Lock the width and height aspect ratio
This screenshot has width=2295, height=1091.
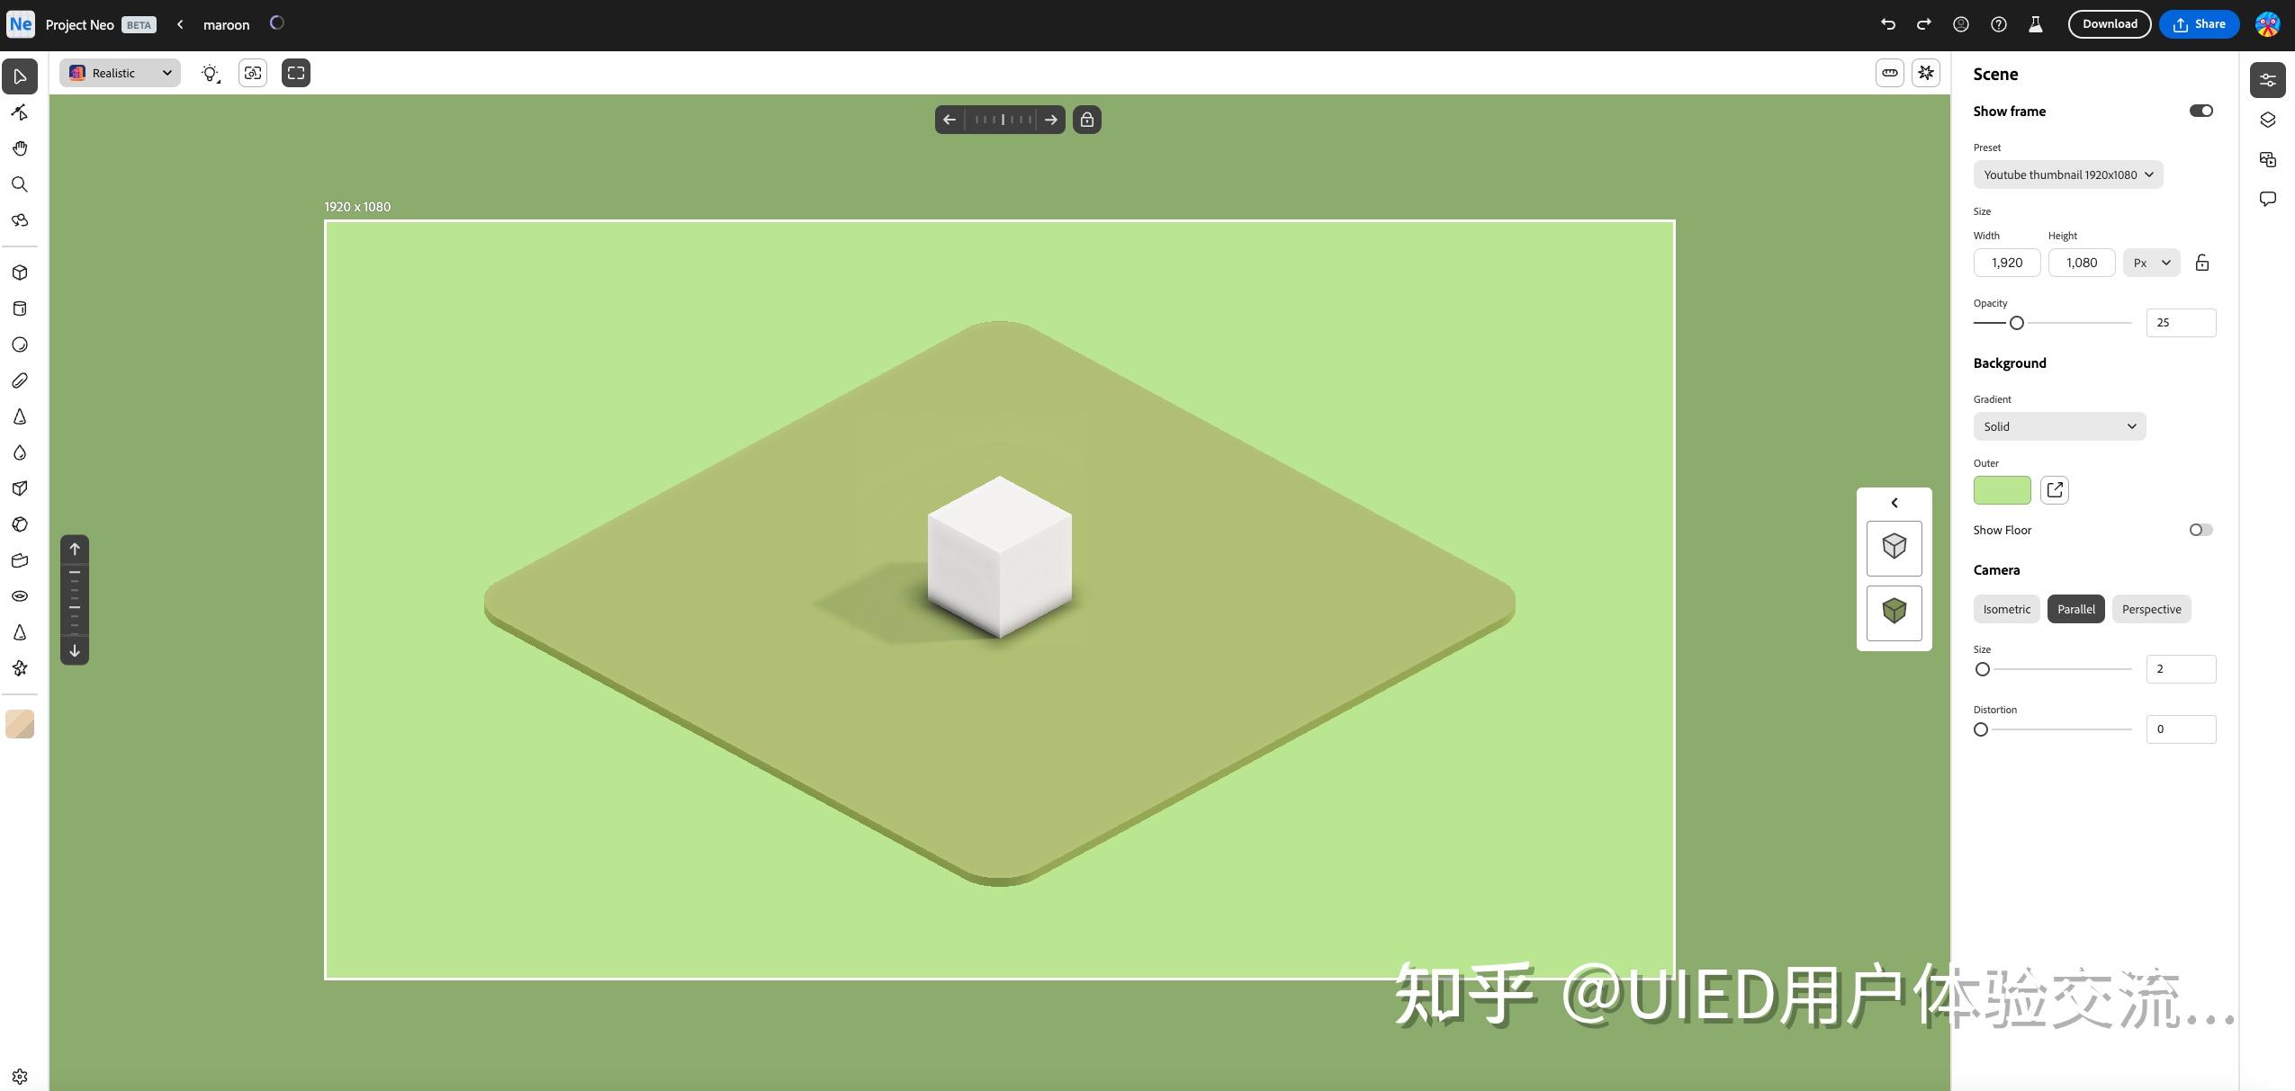tap(2201, 262)
